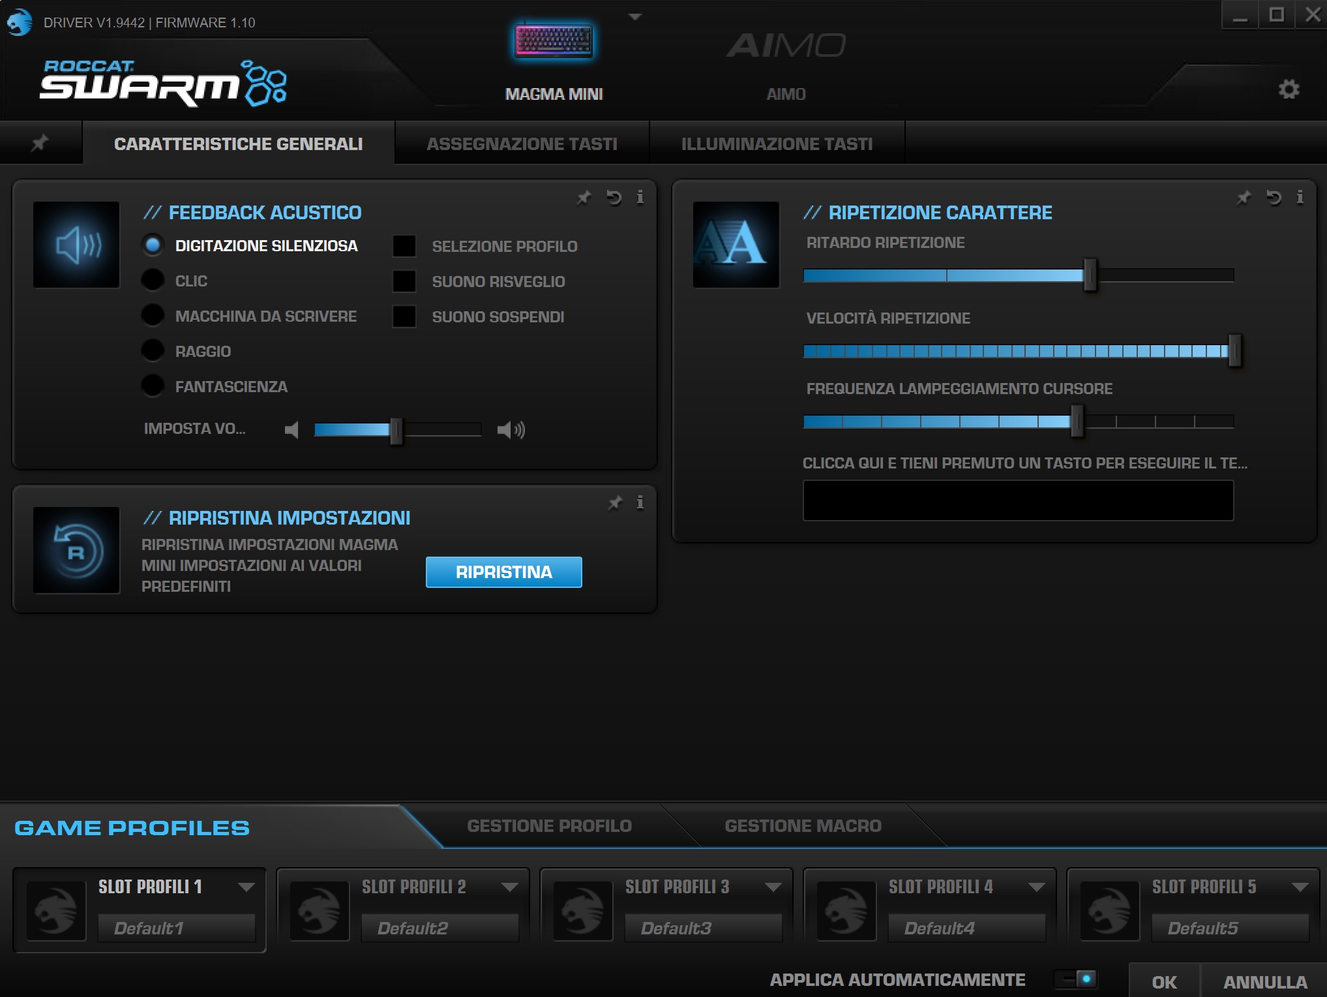This screenshot has width=1327, height=997.
Task: Click the Magma Mini keyboard device icon
Action: 554,42
